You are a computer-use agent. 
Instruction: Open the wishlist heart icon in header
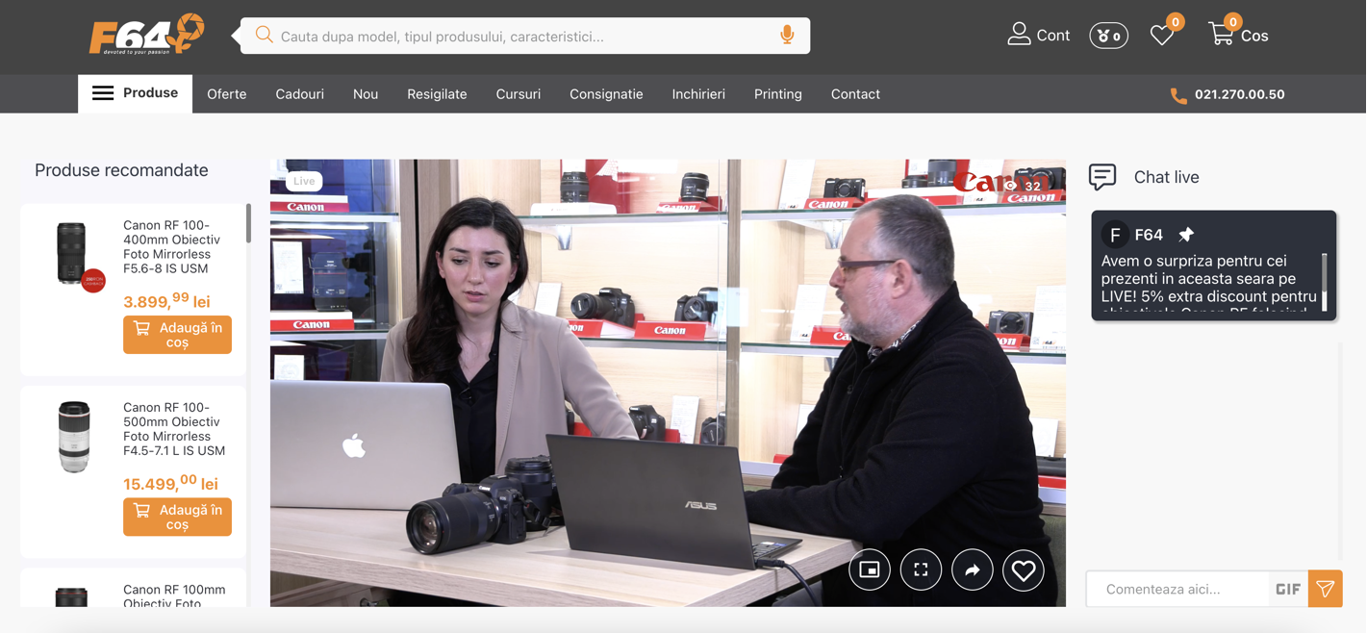tap(1162, 36)
